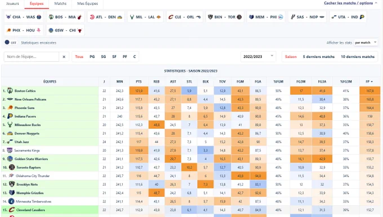Open the BKN - TOR match

click(225, 17)
